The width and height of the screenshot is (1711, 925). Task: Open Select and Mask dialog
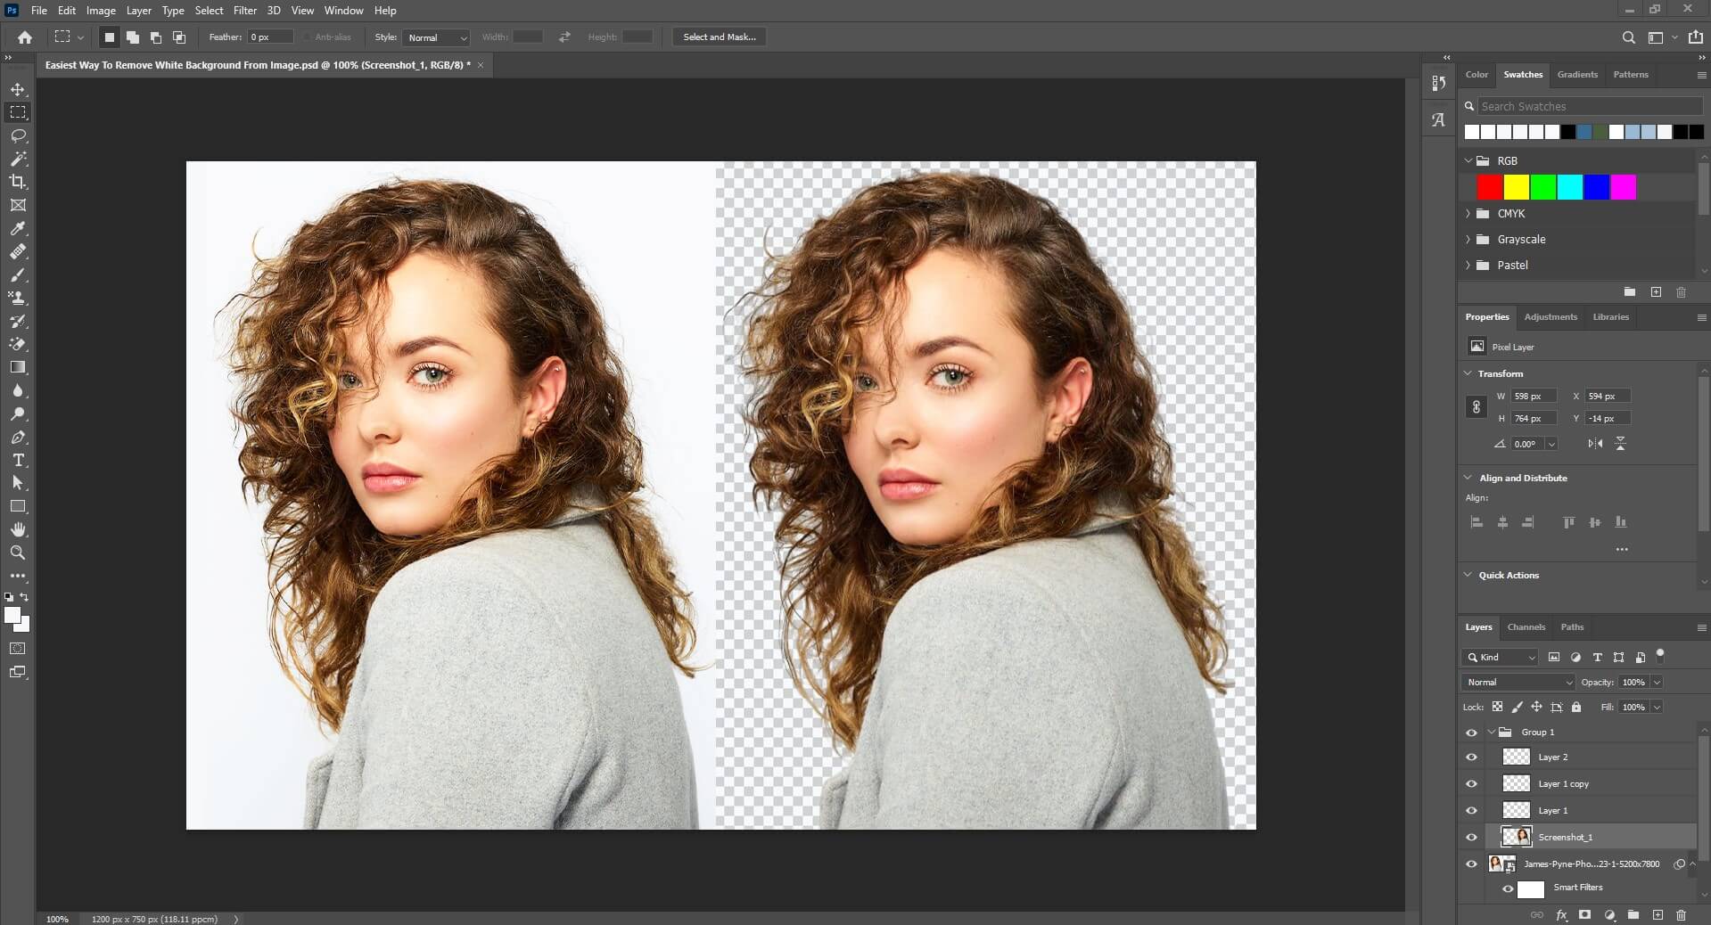point(718,37)
